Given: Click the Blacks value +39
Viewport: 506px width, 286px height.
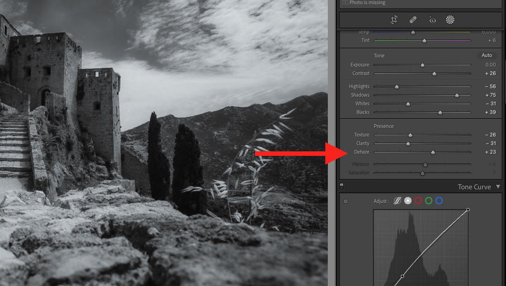Looking at the screenshot, I should point(491,112).
